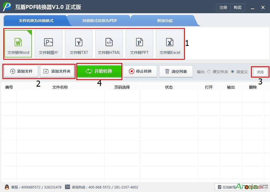
Task: Click the phone hotline icon
Action: pyautogui.click(x=67, y=187)
